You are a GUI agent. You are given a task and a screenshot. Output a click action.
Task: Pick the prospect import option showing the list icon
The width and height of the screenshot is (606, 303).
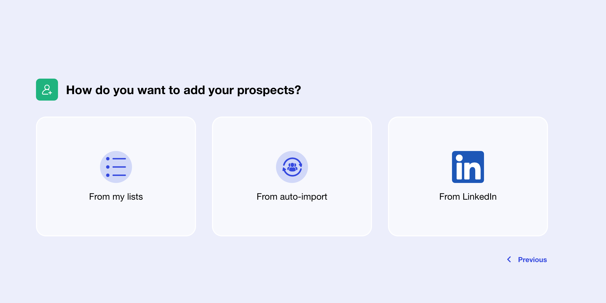[x=116, y=176]
